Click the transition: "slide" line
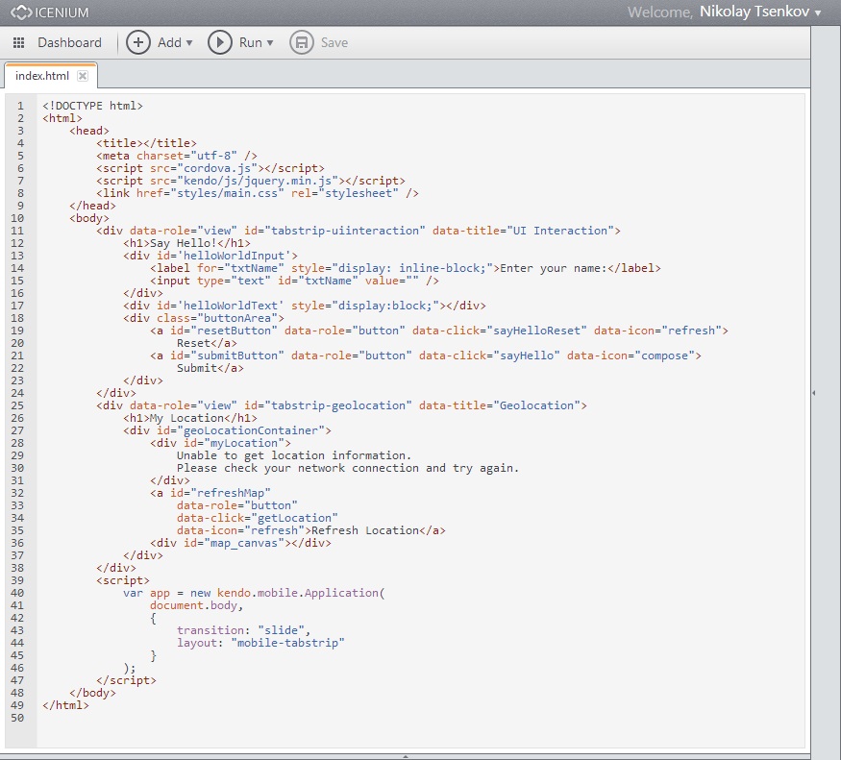Image resolution: width=841 pixels, height=760 pixels. click(x=244, y=630)
